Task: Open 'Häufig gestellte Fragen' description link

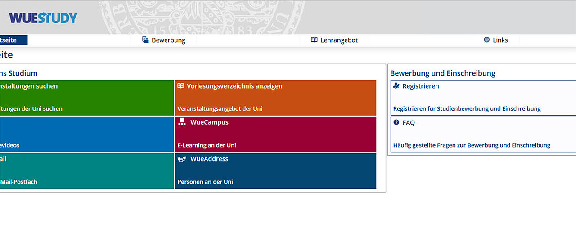Action: tap(472, 145)
